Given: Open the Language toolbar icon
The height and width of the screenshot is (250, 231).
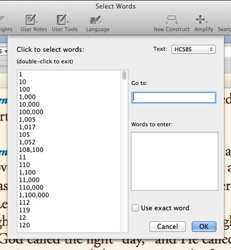Looking at the screenshot, I should point(96,20).
